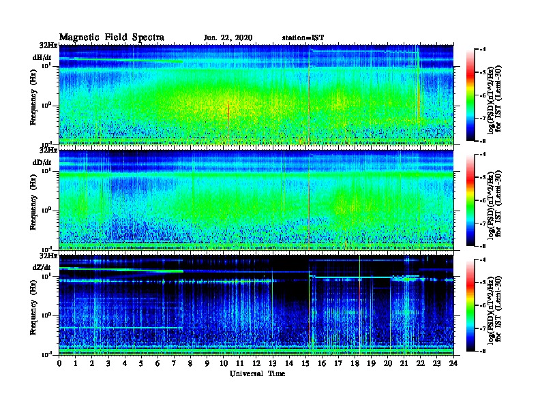Click time axis tick label 10
Screen dimensions: 540x417
224,363
